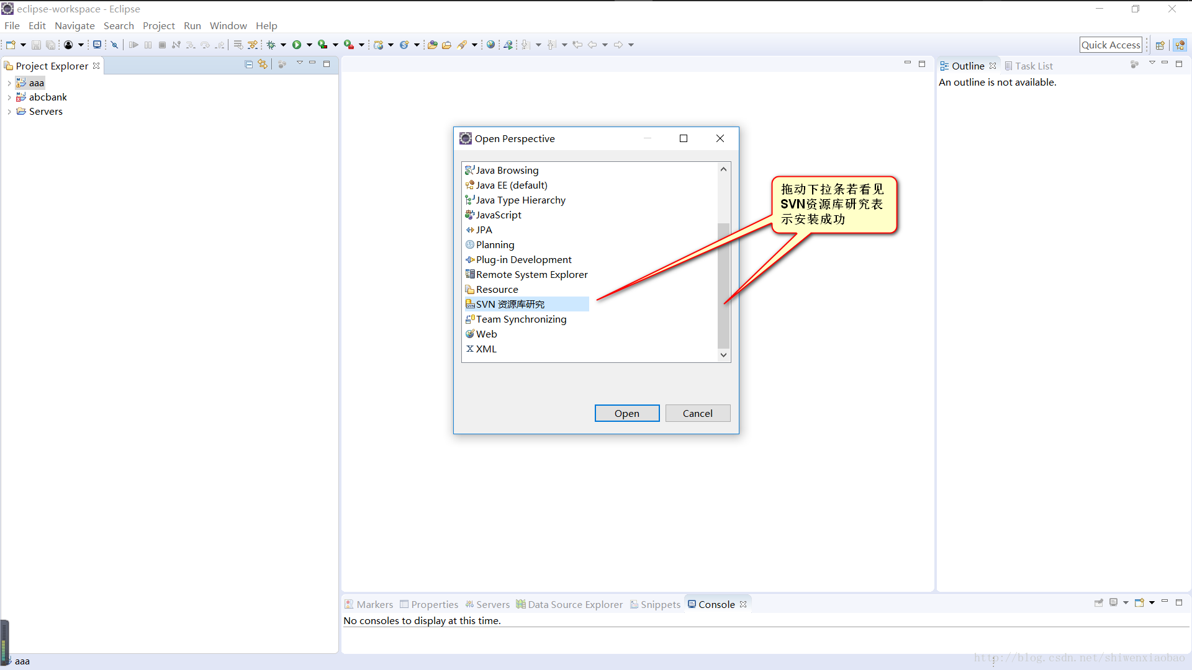1192x670 pixels.
Task: Click the Back navigation arrow icon
Action: [x=593, y=45]
